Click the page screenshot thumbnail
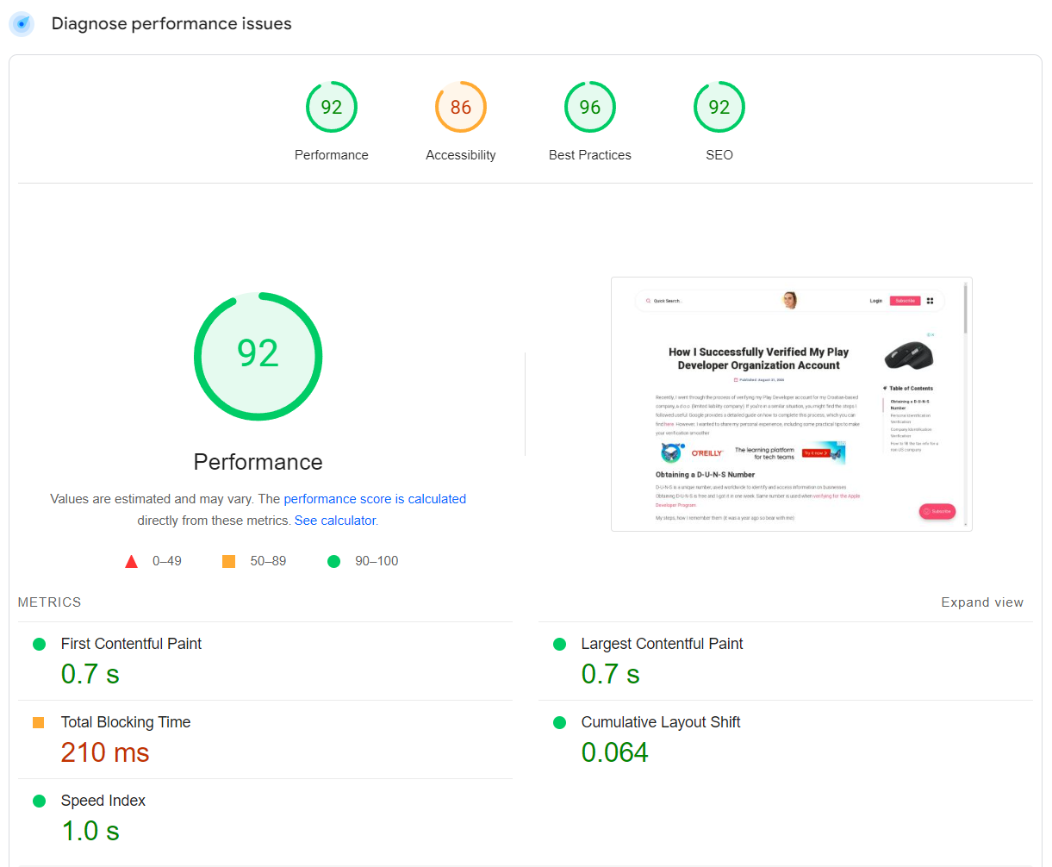 click(x=791, y=403)
